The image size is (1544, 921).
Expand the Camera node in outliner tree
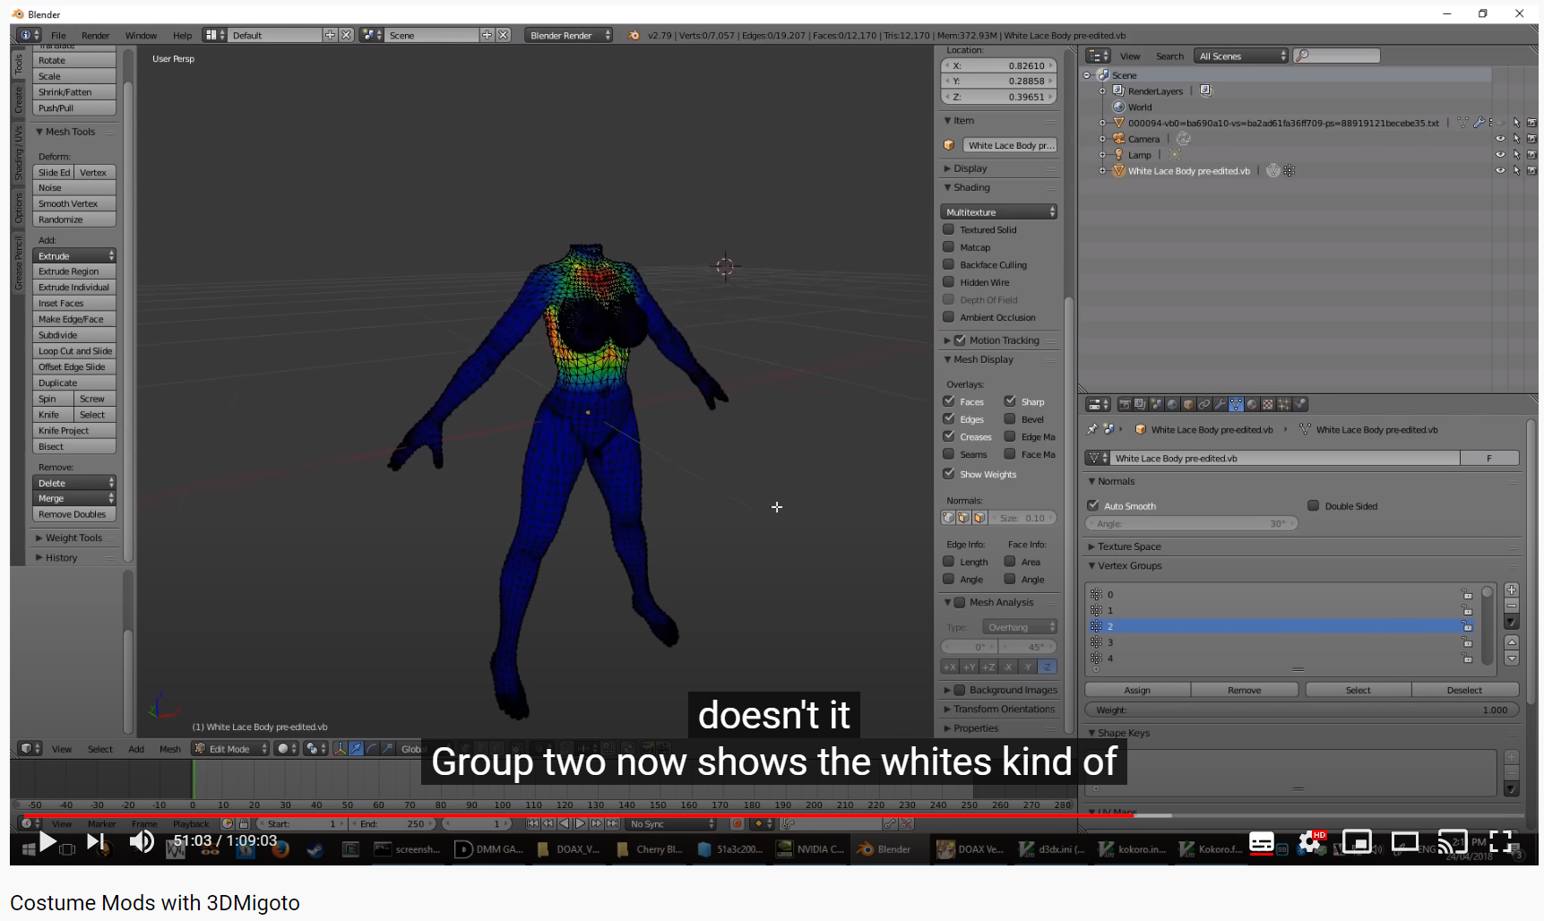click(1102, 139)
